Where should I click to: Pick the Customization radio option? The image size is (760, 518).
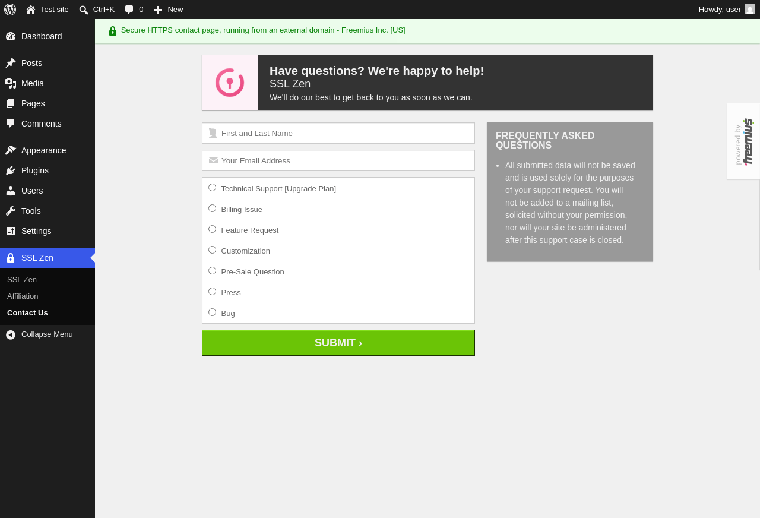click(212, 250)
